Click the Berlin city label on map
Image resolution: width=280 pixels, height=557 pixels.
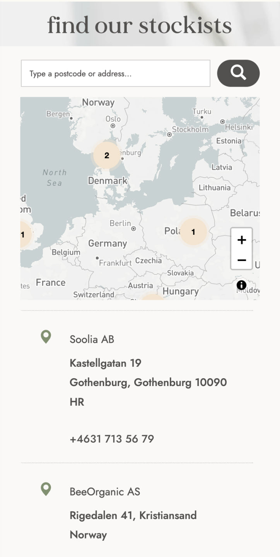click(x=120, y=223)
